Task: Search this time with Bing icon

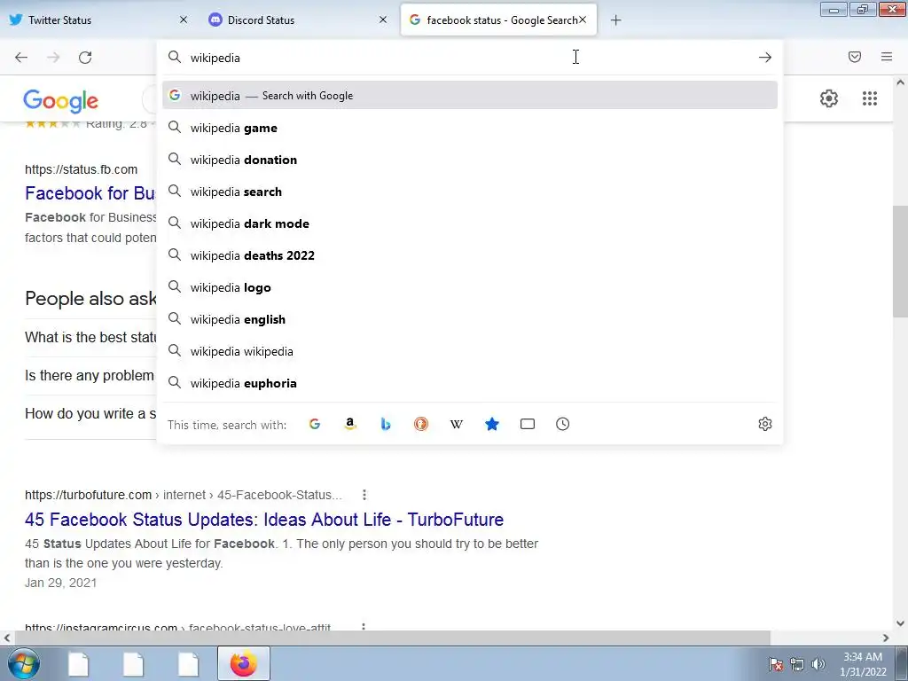Action: coord(386,424)
